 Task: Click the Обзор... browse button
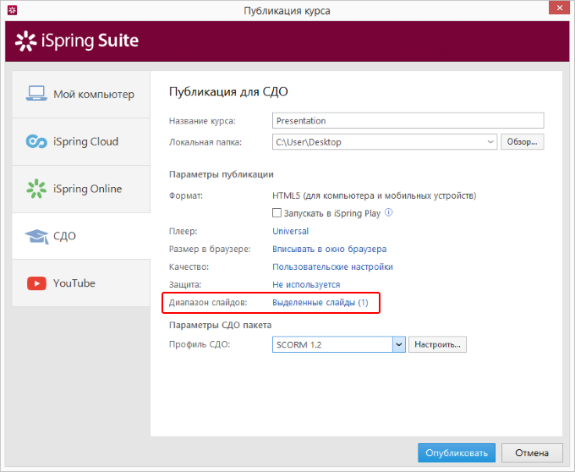[x=523, y=142]
